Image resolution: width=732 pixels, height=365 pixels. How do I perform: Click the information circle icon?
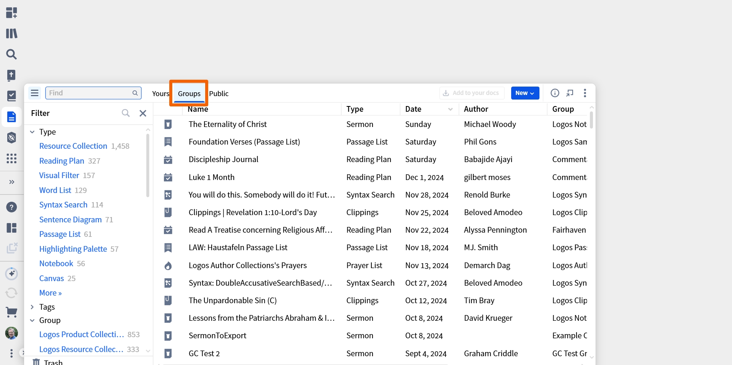555,93
